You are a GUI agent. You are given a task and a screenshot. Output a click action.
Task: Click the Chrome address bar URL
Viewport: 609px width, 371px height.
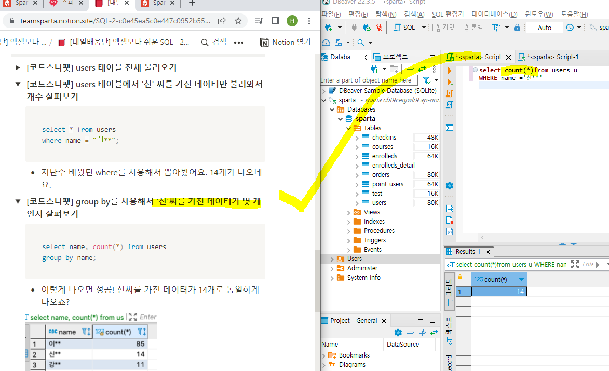tap(115, 21)
